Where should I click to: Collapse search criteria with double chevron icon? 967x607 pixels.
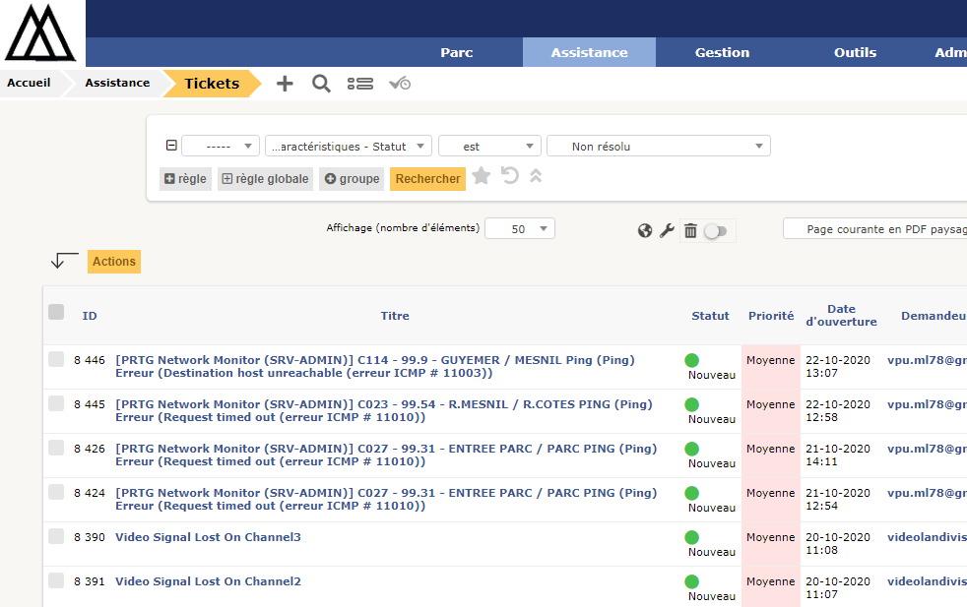[536, 176]
